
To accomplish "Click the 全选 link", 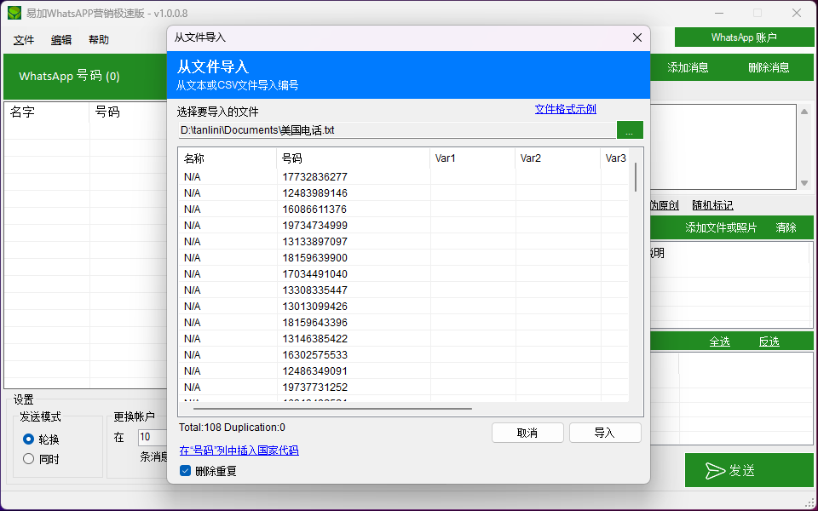I will point(719,342).
